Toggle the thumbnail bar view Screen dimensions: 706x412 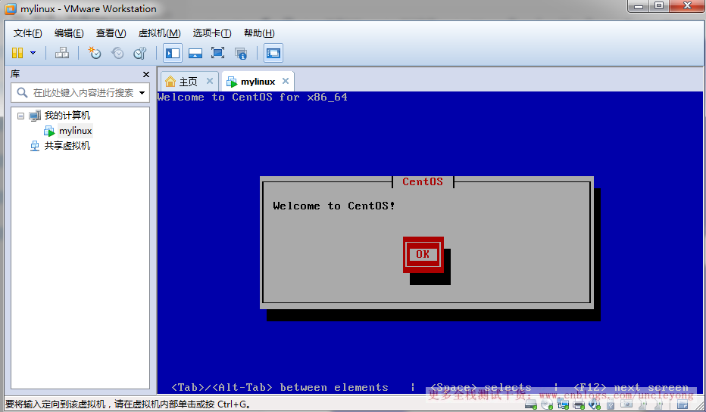[x=195, y=53]
